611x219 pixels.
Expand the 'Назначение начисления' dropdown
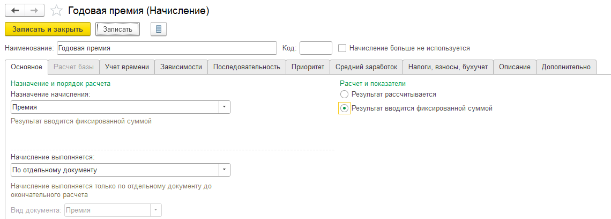[224, 107]
